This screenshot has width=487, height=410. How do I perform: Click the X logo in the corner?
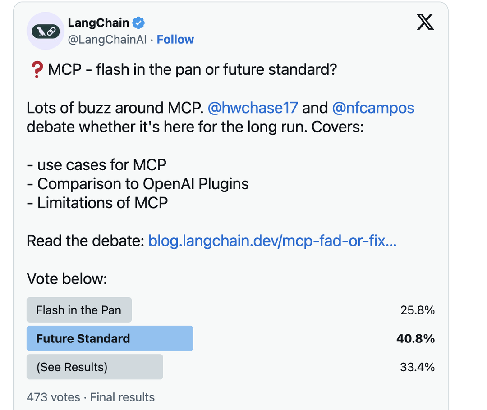(x=424, y=22)
